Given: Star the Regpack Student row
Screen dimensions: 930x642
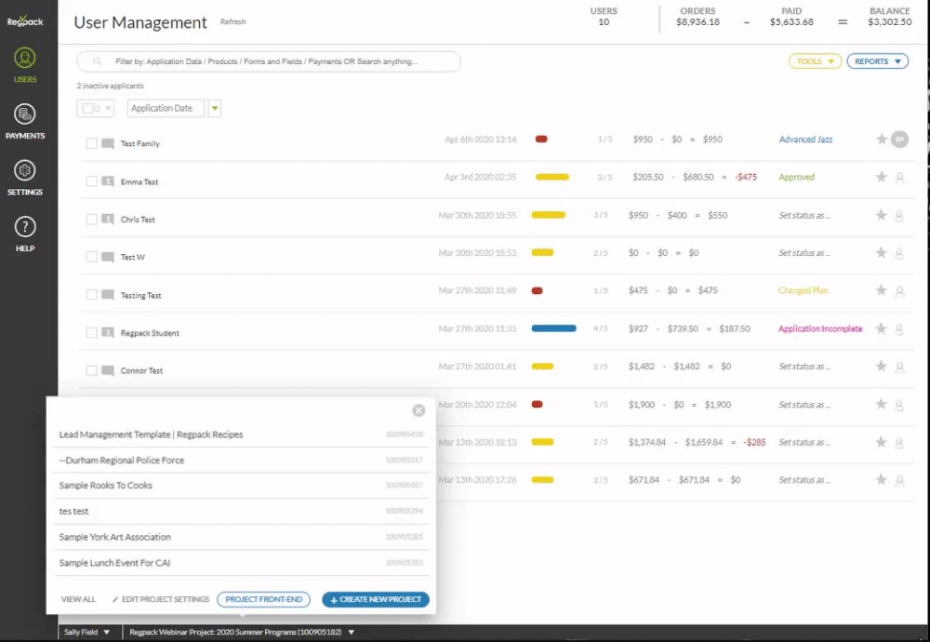Looking at the screenshot, I should (x=882, y=328).
